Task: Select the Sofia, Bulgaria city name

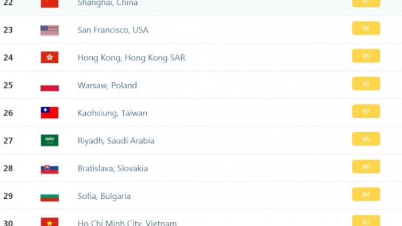Action: 104,196
